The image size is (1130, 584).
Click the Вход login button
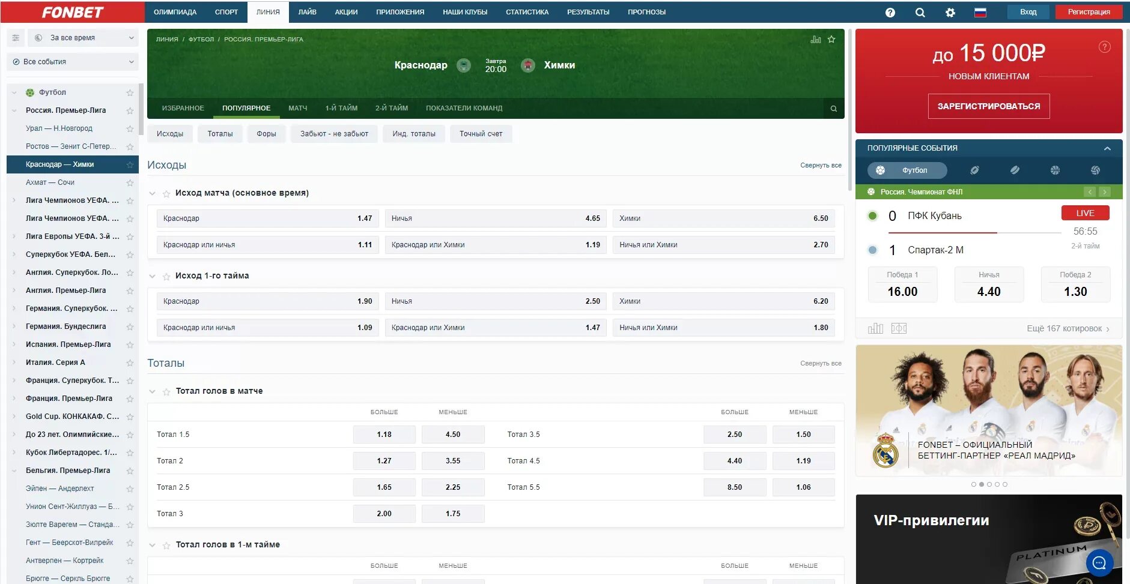tap(1028, 12)
